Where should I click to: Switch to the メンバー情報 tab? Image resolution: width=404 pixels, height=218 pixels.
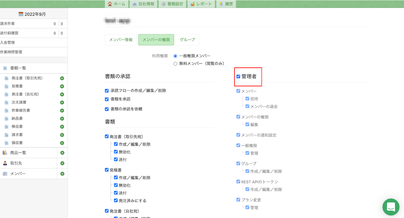(121, 40)
